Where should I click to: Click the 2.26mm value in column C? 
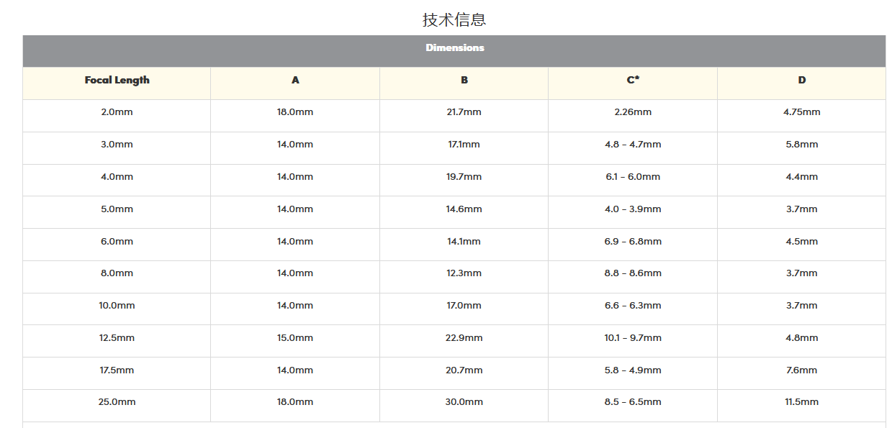[632, 112]
